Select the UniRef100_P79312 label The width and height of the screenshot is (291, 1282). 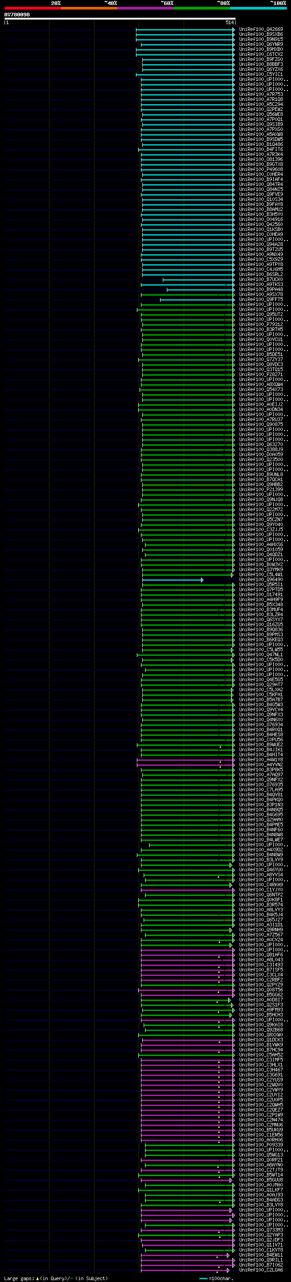[x=261, y=325]
